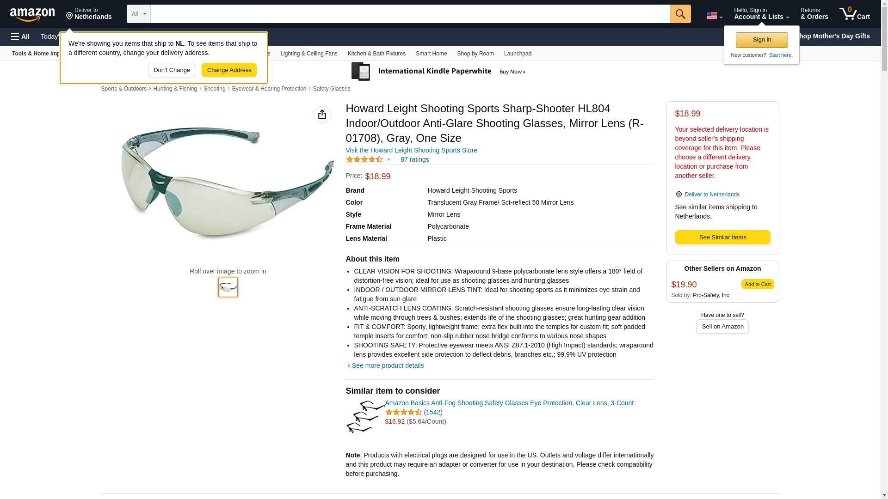Open the All search category dropdown
The height and width of the screenshot is (499, 888).
(x=139, y=14)
